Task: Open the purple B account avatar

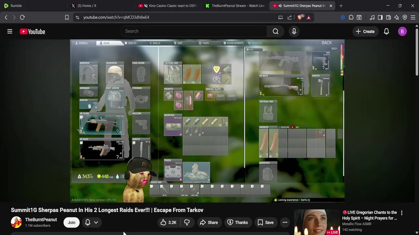Action: pyautogui.click(x=402, y=31)
